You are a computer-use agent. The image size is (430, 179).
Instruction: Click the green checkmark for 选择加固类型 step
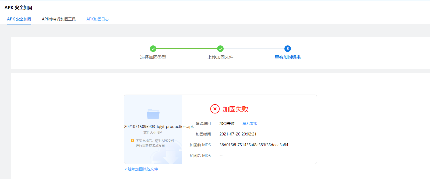(x=153, y=49)
